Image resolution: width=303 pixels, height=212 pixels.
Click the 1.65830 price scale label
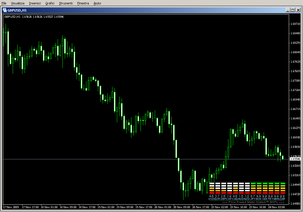[x=296, y=147]
